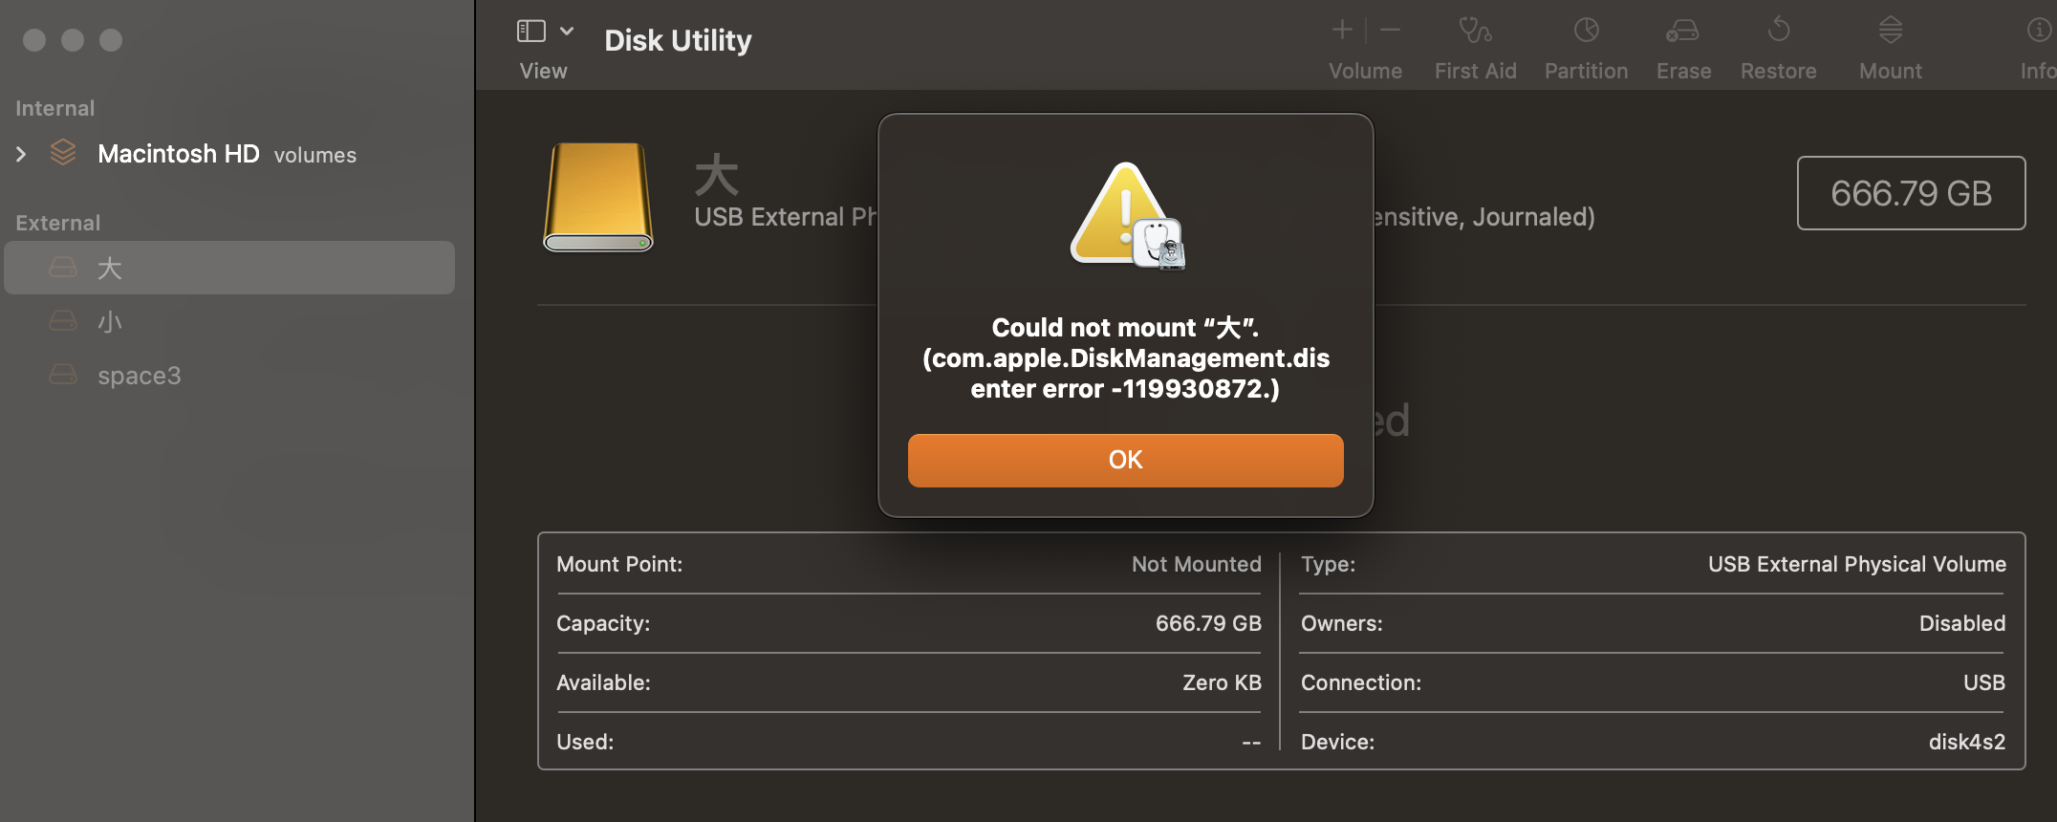Select the space3 volume in sidebar
Image resolution: width=2057 pixels, height=822 pixels.
pyautogui.click(x=229, y=375)
